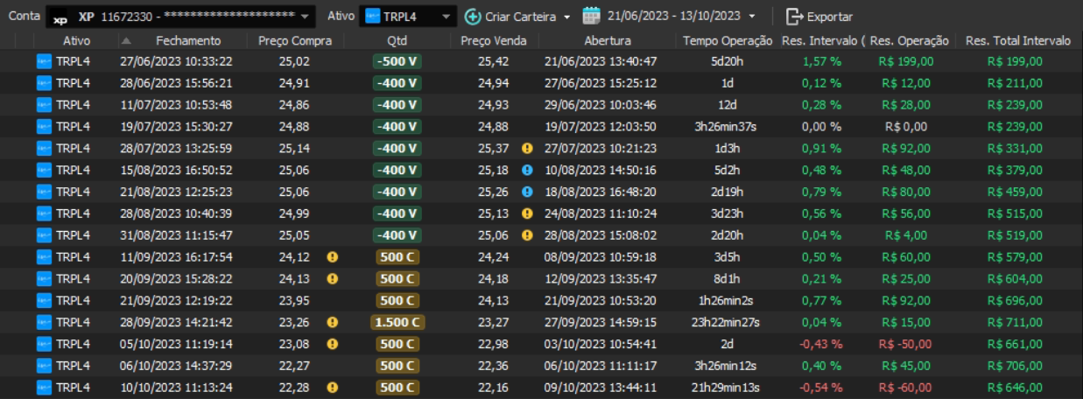
Task: Expand the date range 21/06/2023 - 13/10/2023 dropdown arrow
Action: [752, 17]
